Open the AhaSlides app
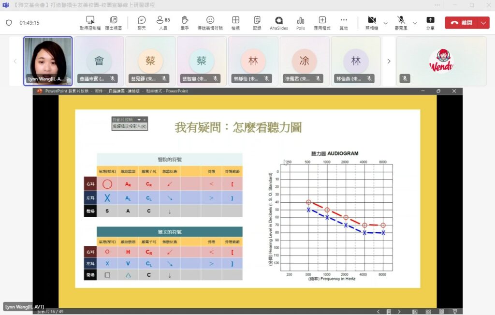The image size is (495, 315). coord(279,22)
